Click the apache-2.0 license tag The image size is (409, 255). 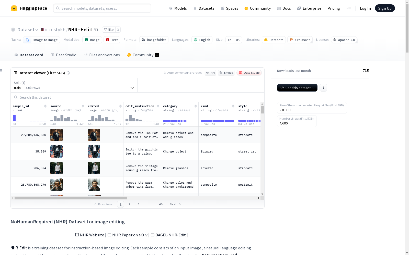(344, 40)
